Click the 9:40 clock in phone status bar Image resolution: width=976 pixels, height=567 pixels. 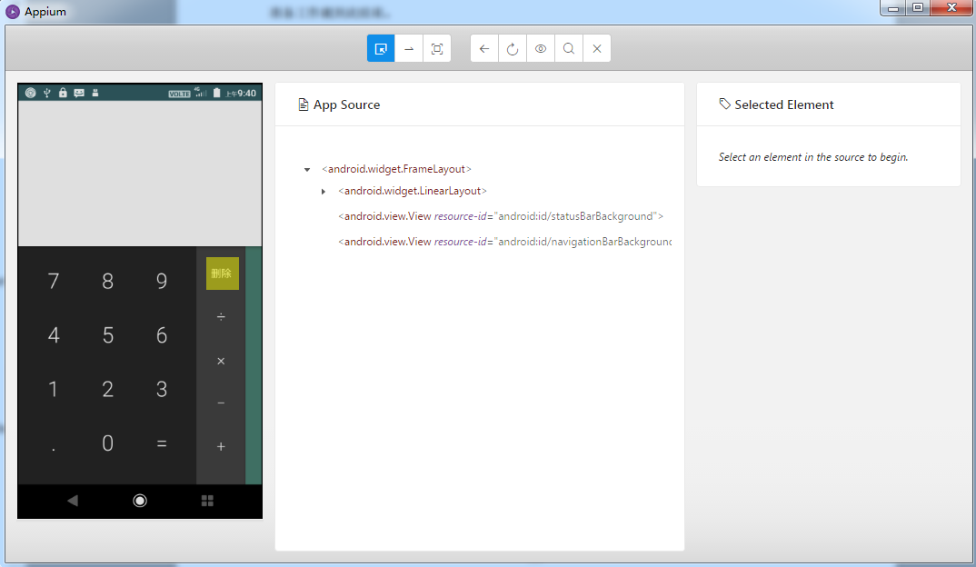246,94
